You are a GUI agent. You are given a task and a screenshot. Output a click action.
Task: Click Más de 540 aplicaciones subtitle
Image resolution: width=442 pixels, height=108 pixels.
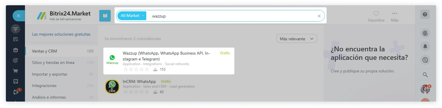click(65, 19)
